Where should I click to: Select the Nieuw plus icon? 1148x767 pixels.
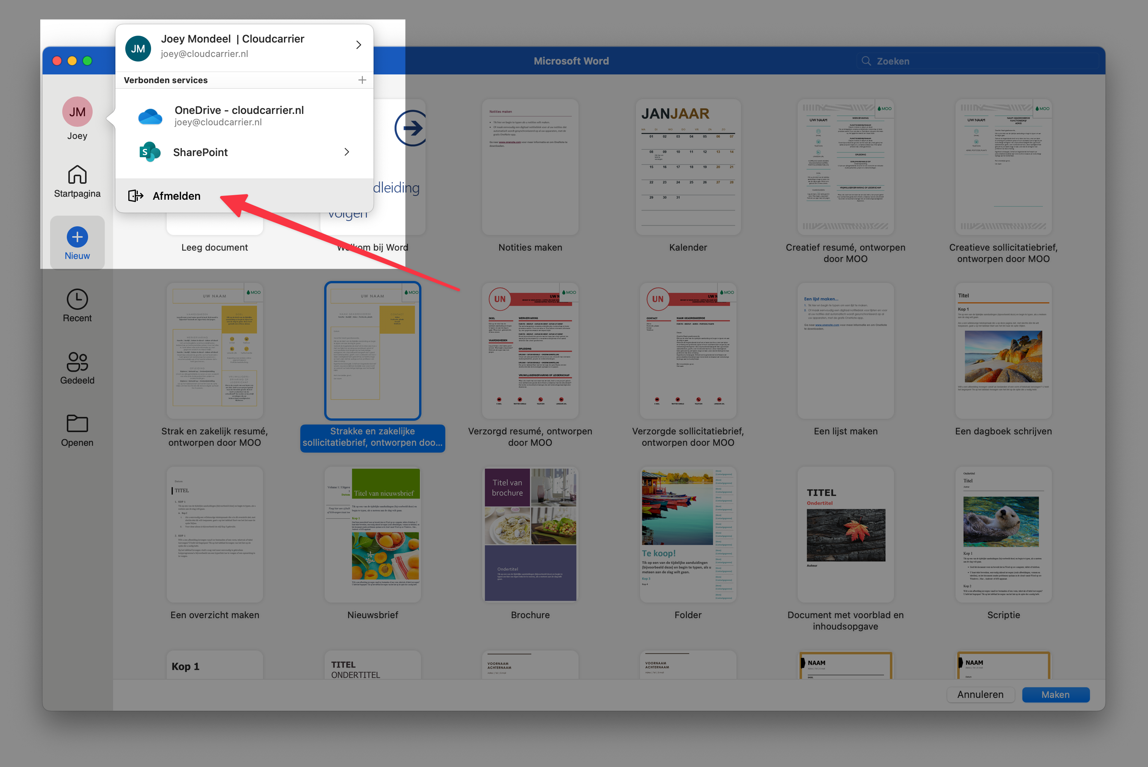tap(77, 237)
